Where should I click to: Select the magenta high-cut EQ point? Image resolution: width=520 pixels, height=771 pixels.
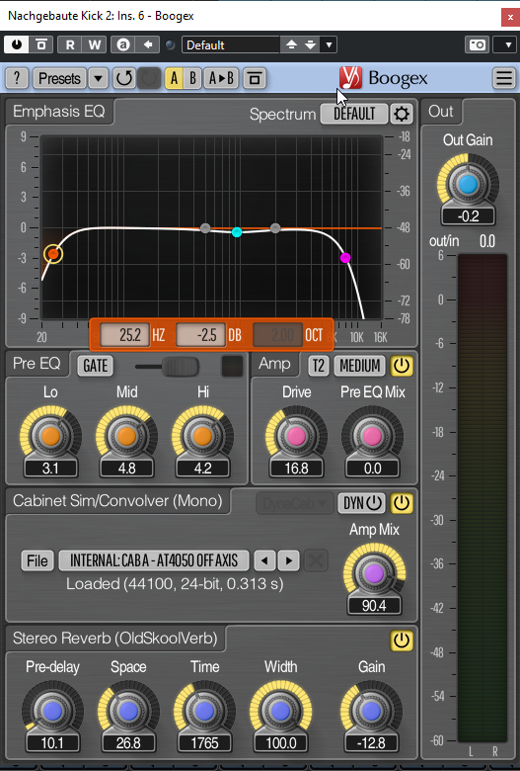coord(345,258)
